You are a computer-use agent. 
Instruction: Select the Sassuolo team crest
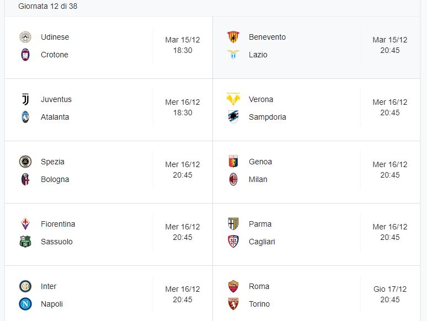(x=25, y=242)
